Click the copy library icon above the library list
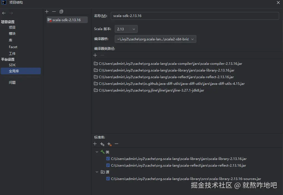The width and height of the screenshot is (283, 195). (61, 12)
